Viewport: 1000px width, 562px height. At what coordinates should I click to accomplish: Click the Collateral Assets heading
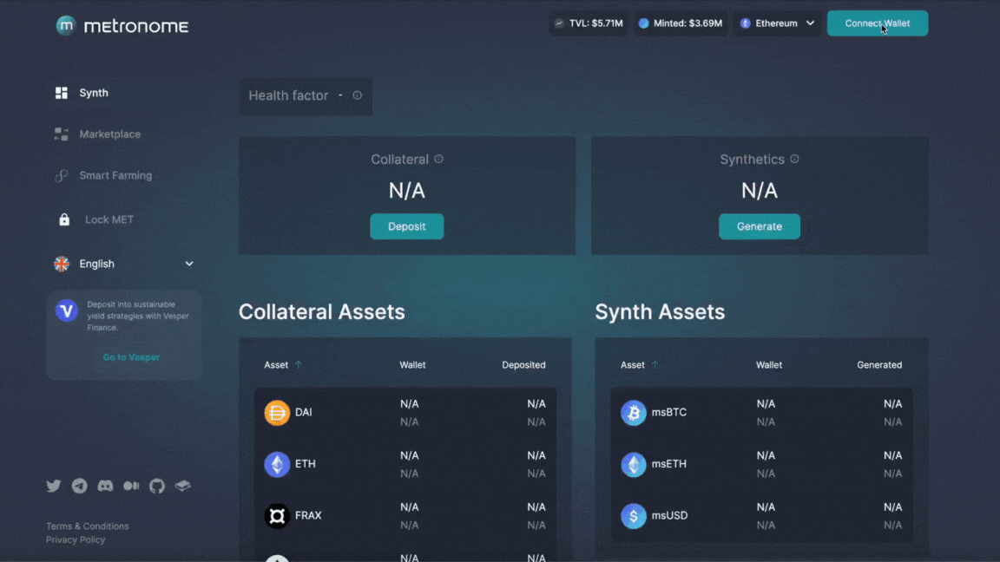321,312
